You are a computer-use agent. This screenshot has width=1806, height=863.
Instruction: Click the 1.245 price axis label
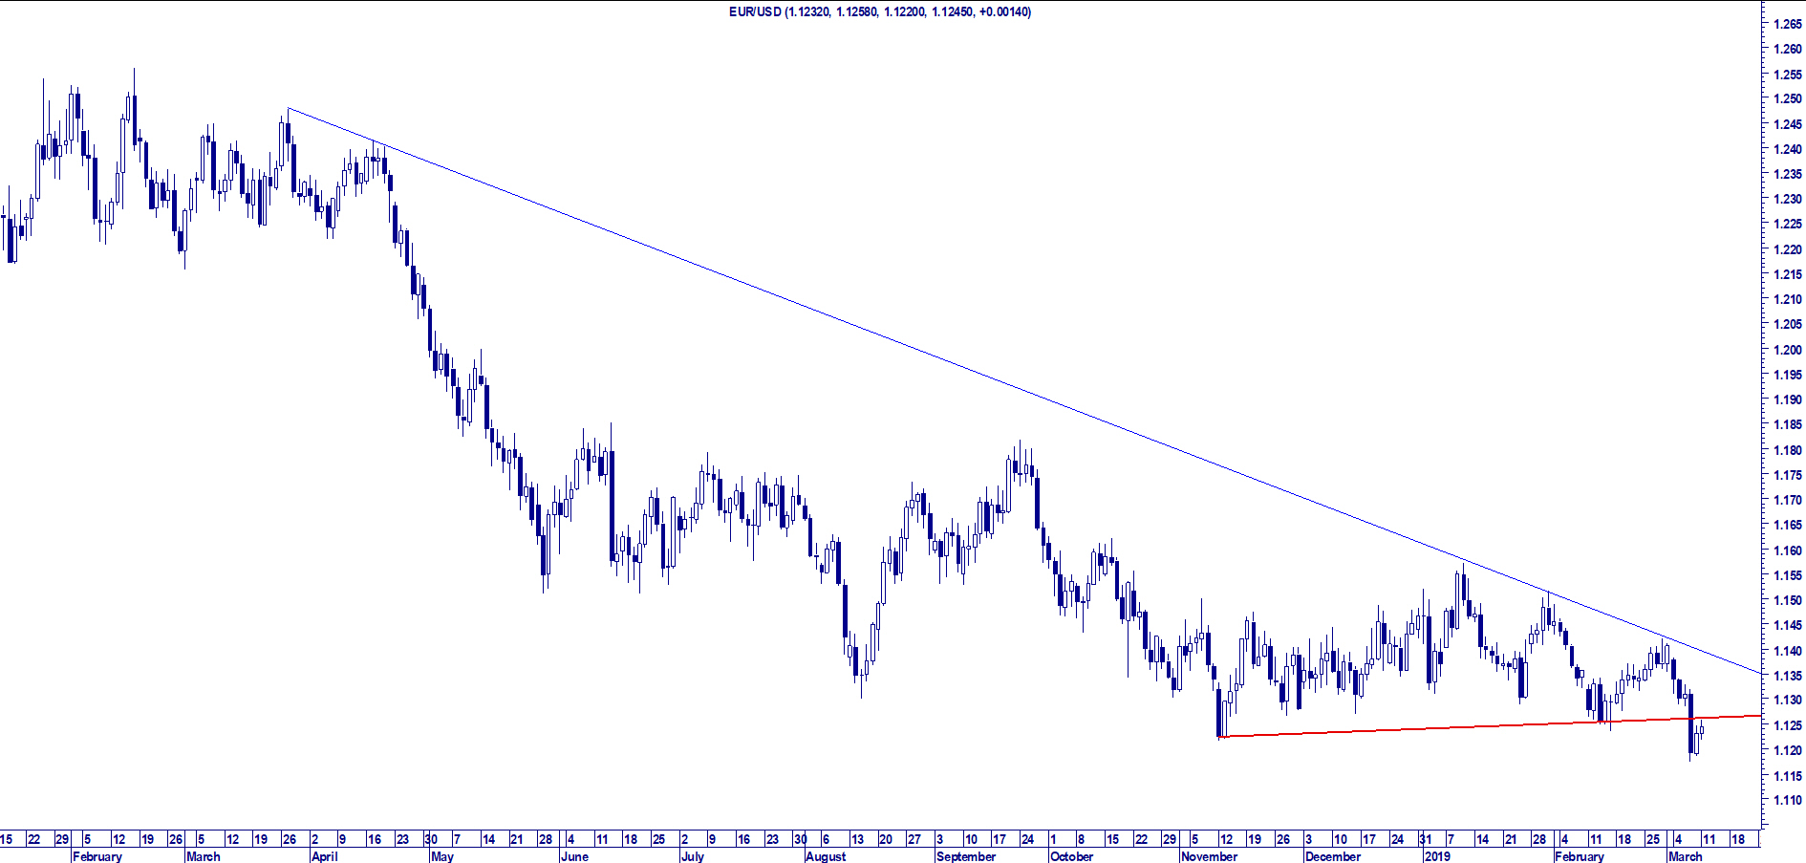[1787, 124]
